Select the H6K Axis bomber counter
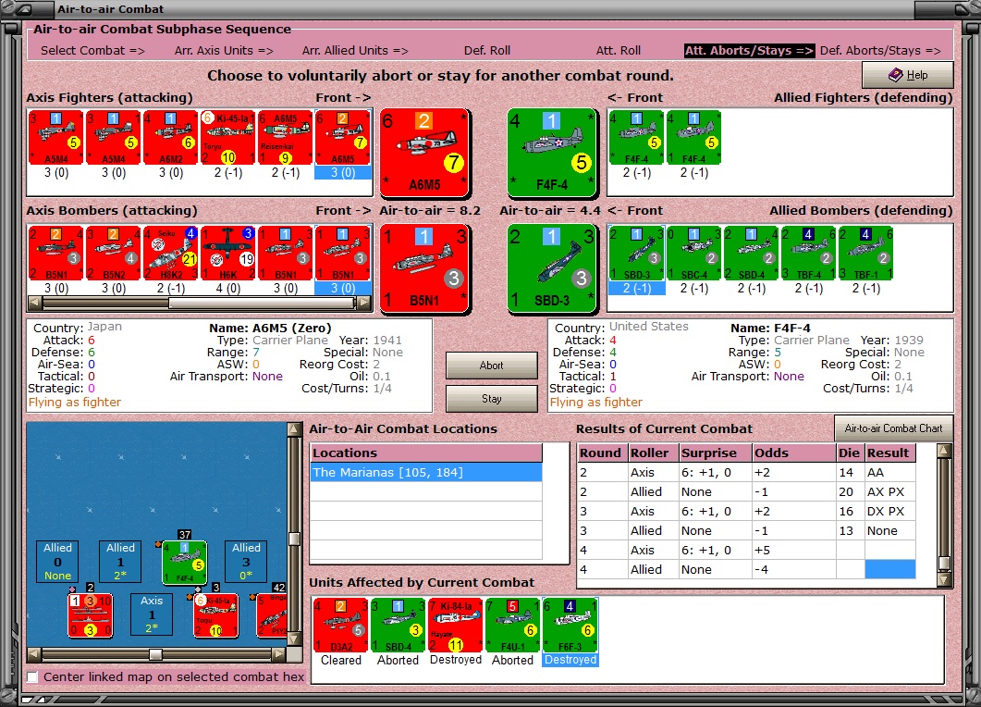The height and width of the screenshot is (707, 981). point(228,253)
